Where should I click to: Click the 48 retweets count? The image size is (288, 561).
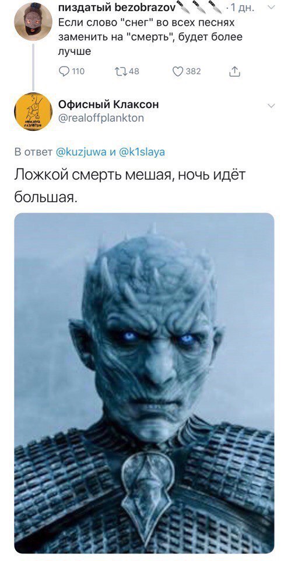(134, 71)
